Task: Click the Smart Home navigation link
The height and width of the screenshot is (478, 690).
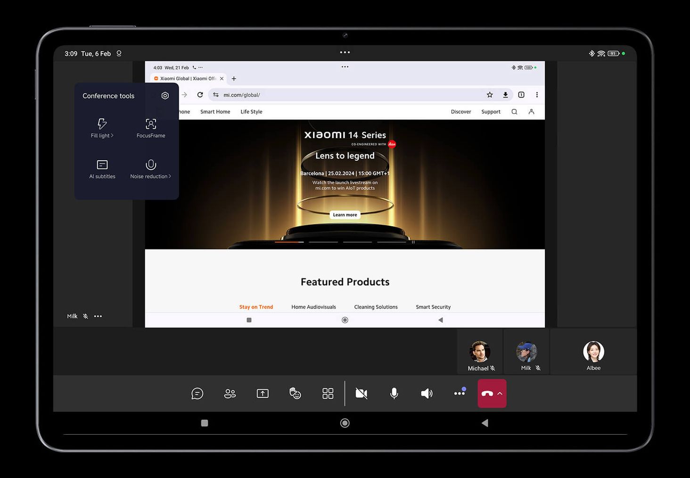Action: 215,112
